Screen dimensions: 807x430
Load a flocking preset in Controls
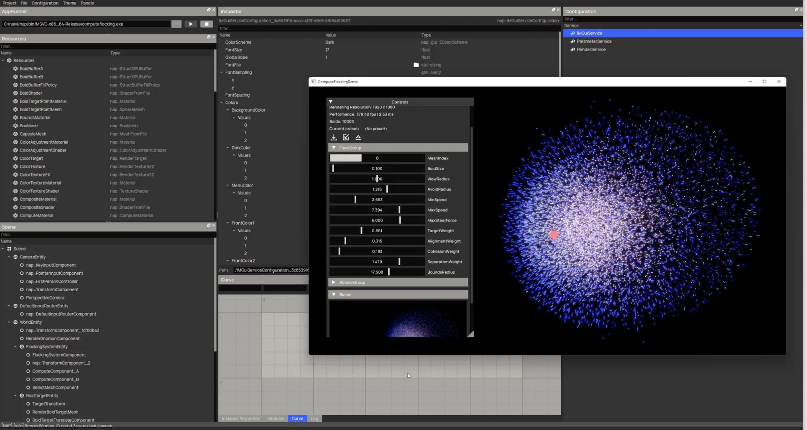point(334,137)
